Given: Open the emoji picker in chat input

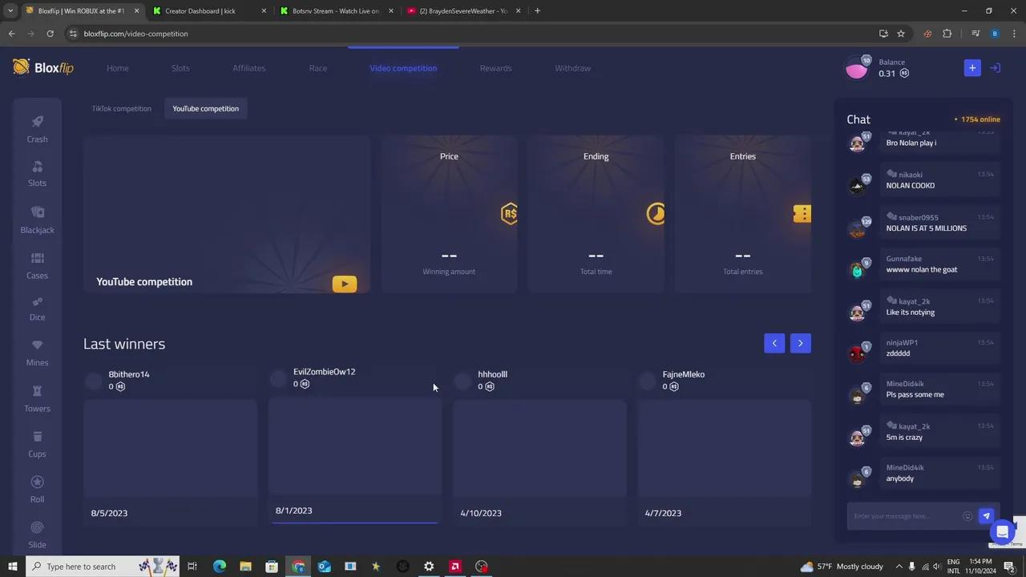Looking at the screenshot, I should coord(967,516).
